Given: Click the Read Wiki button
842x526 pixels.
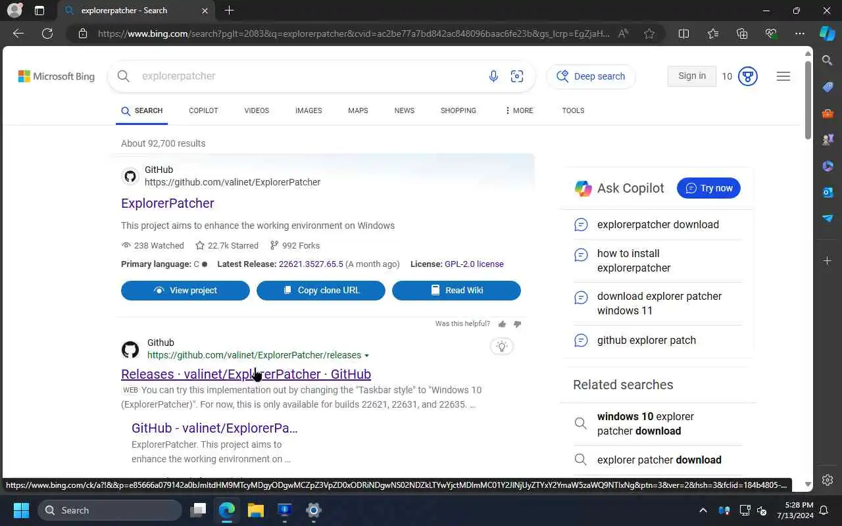Looking at the screenshot, I should (x=457, y=290).
